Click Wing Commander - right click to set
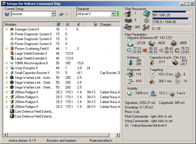196x144 pixels. click(x=148, y=121)
